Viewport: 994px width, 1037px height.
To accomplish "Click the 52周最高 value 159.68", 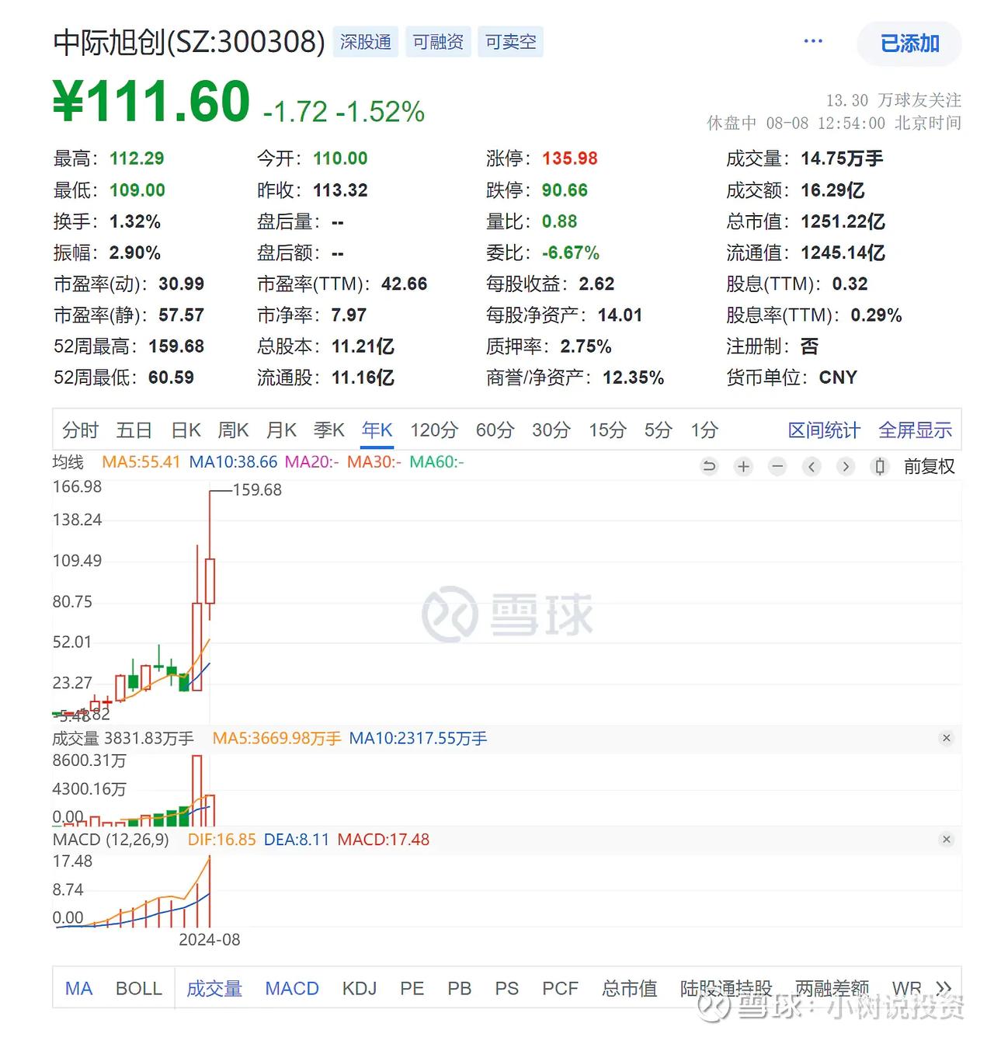I will click(x=176, y=346).
